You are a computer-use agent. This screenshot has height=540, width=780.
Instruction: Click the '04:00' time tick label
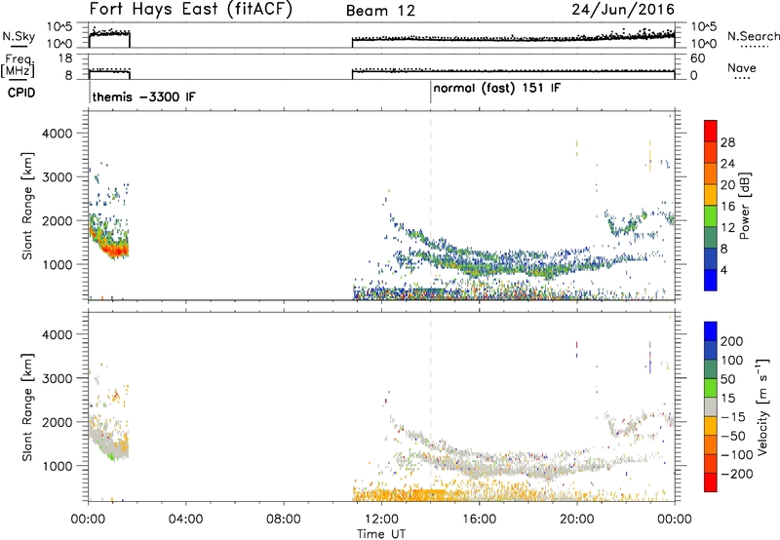(185, 519)
